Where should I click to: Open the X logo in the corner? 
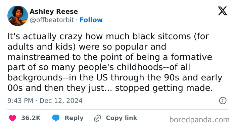click(223, 11)
